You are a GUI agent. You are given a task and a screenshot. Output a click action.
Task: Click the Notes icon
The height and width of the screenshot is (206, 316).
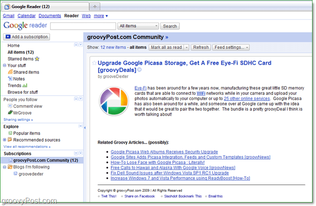coord(10,79)
